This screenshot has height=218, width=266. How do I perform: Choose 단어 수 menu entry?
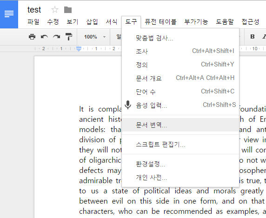tap(180, 92)
